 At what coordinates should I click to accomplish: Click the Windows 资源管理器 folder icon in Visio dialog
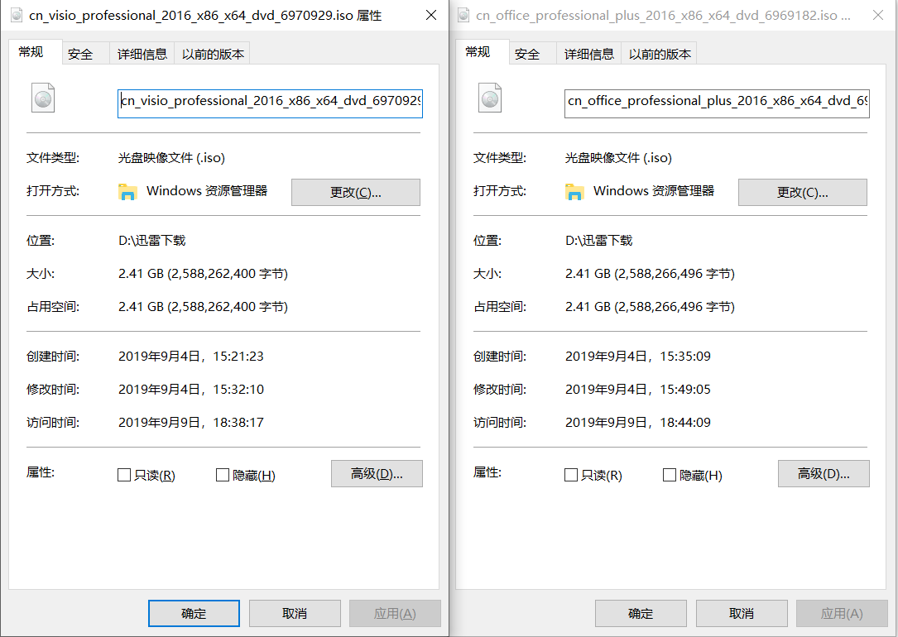(128, 191)
